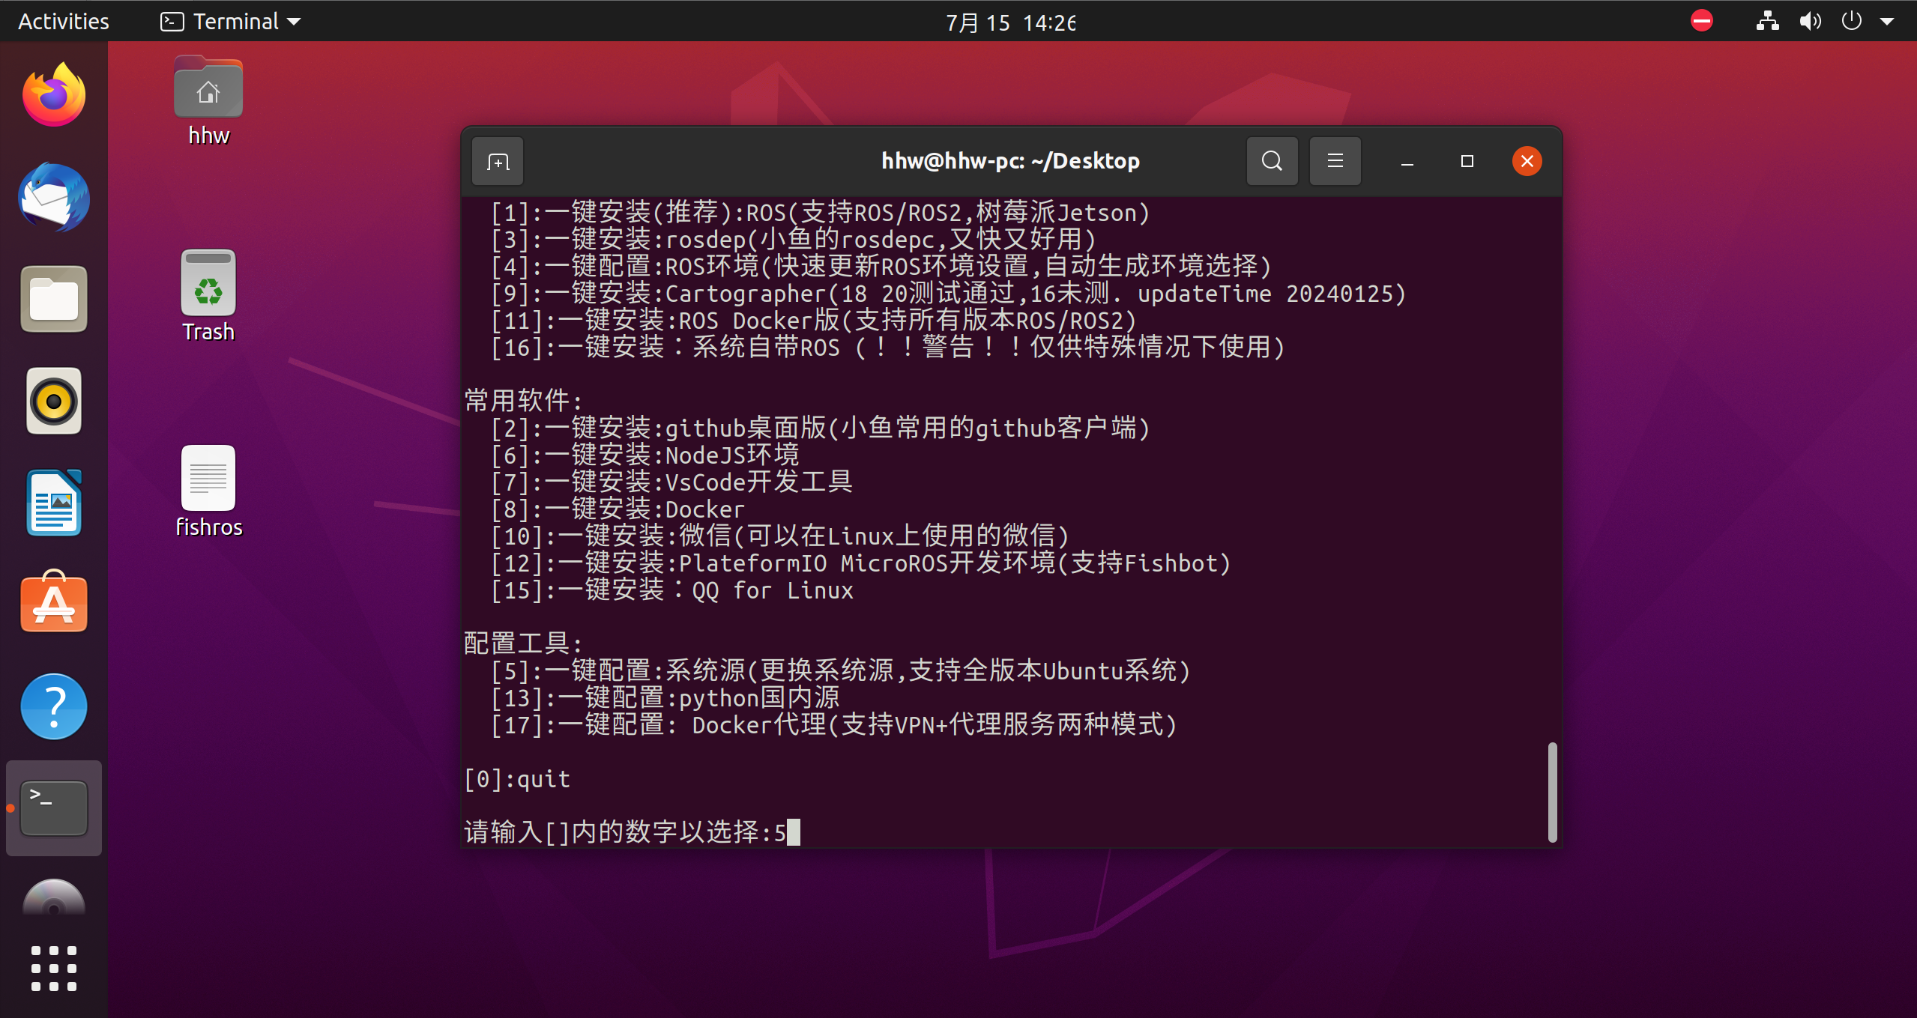
Task: Minimize the Terminal window
Action: pos(1407,161)
